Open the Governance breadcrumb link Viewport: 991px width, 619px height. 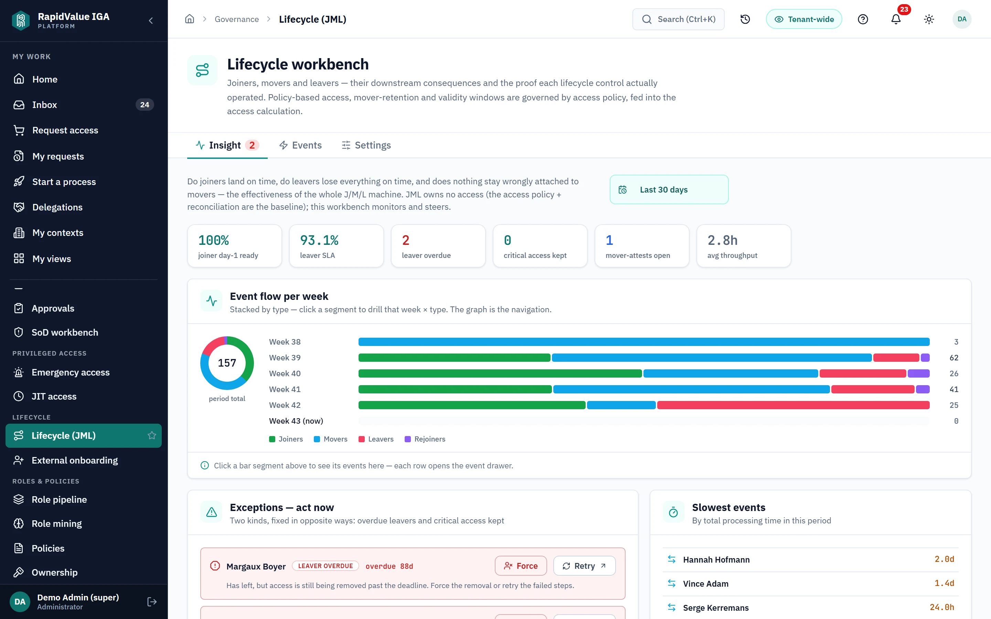[237, 19]
